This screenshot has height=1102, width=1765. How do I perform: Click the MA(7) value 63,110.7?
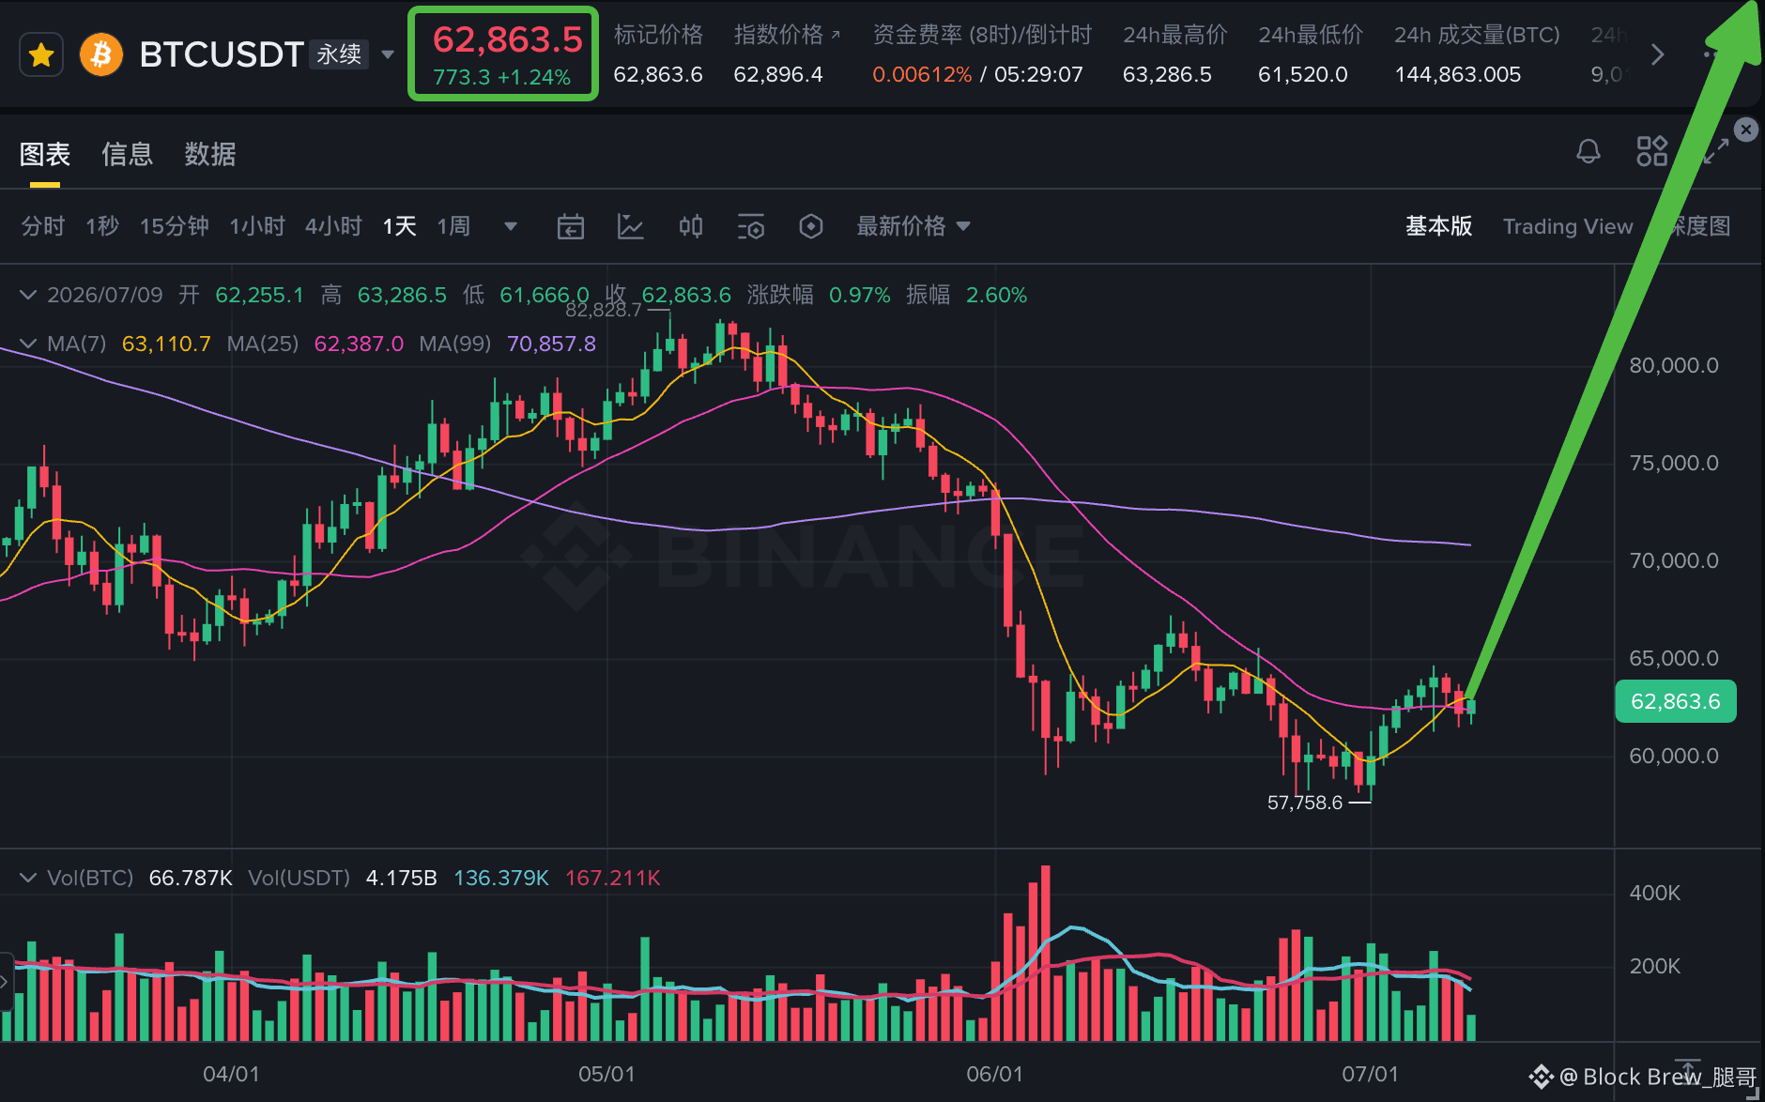(166, 344)
